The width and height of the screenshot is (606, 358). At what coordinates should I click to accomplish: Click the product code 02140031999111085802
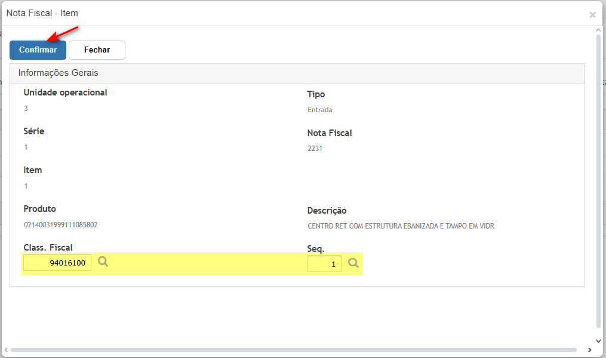pyautogui.click(x=60, y=225)
